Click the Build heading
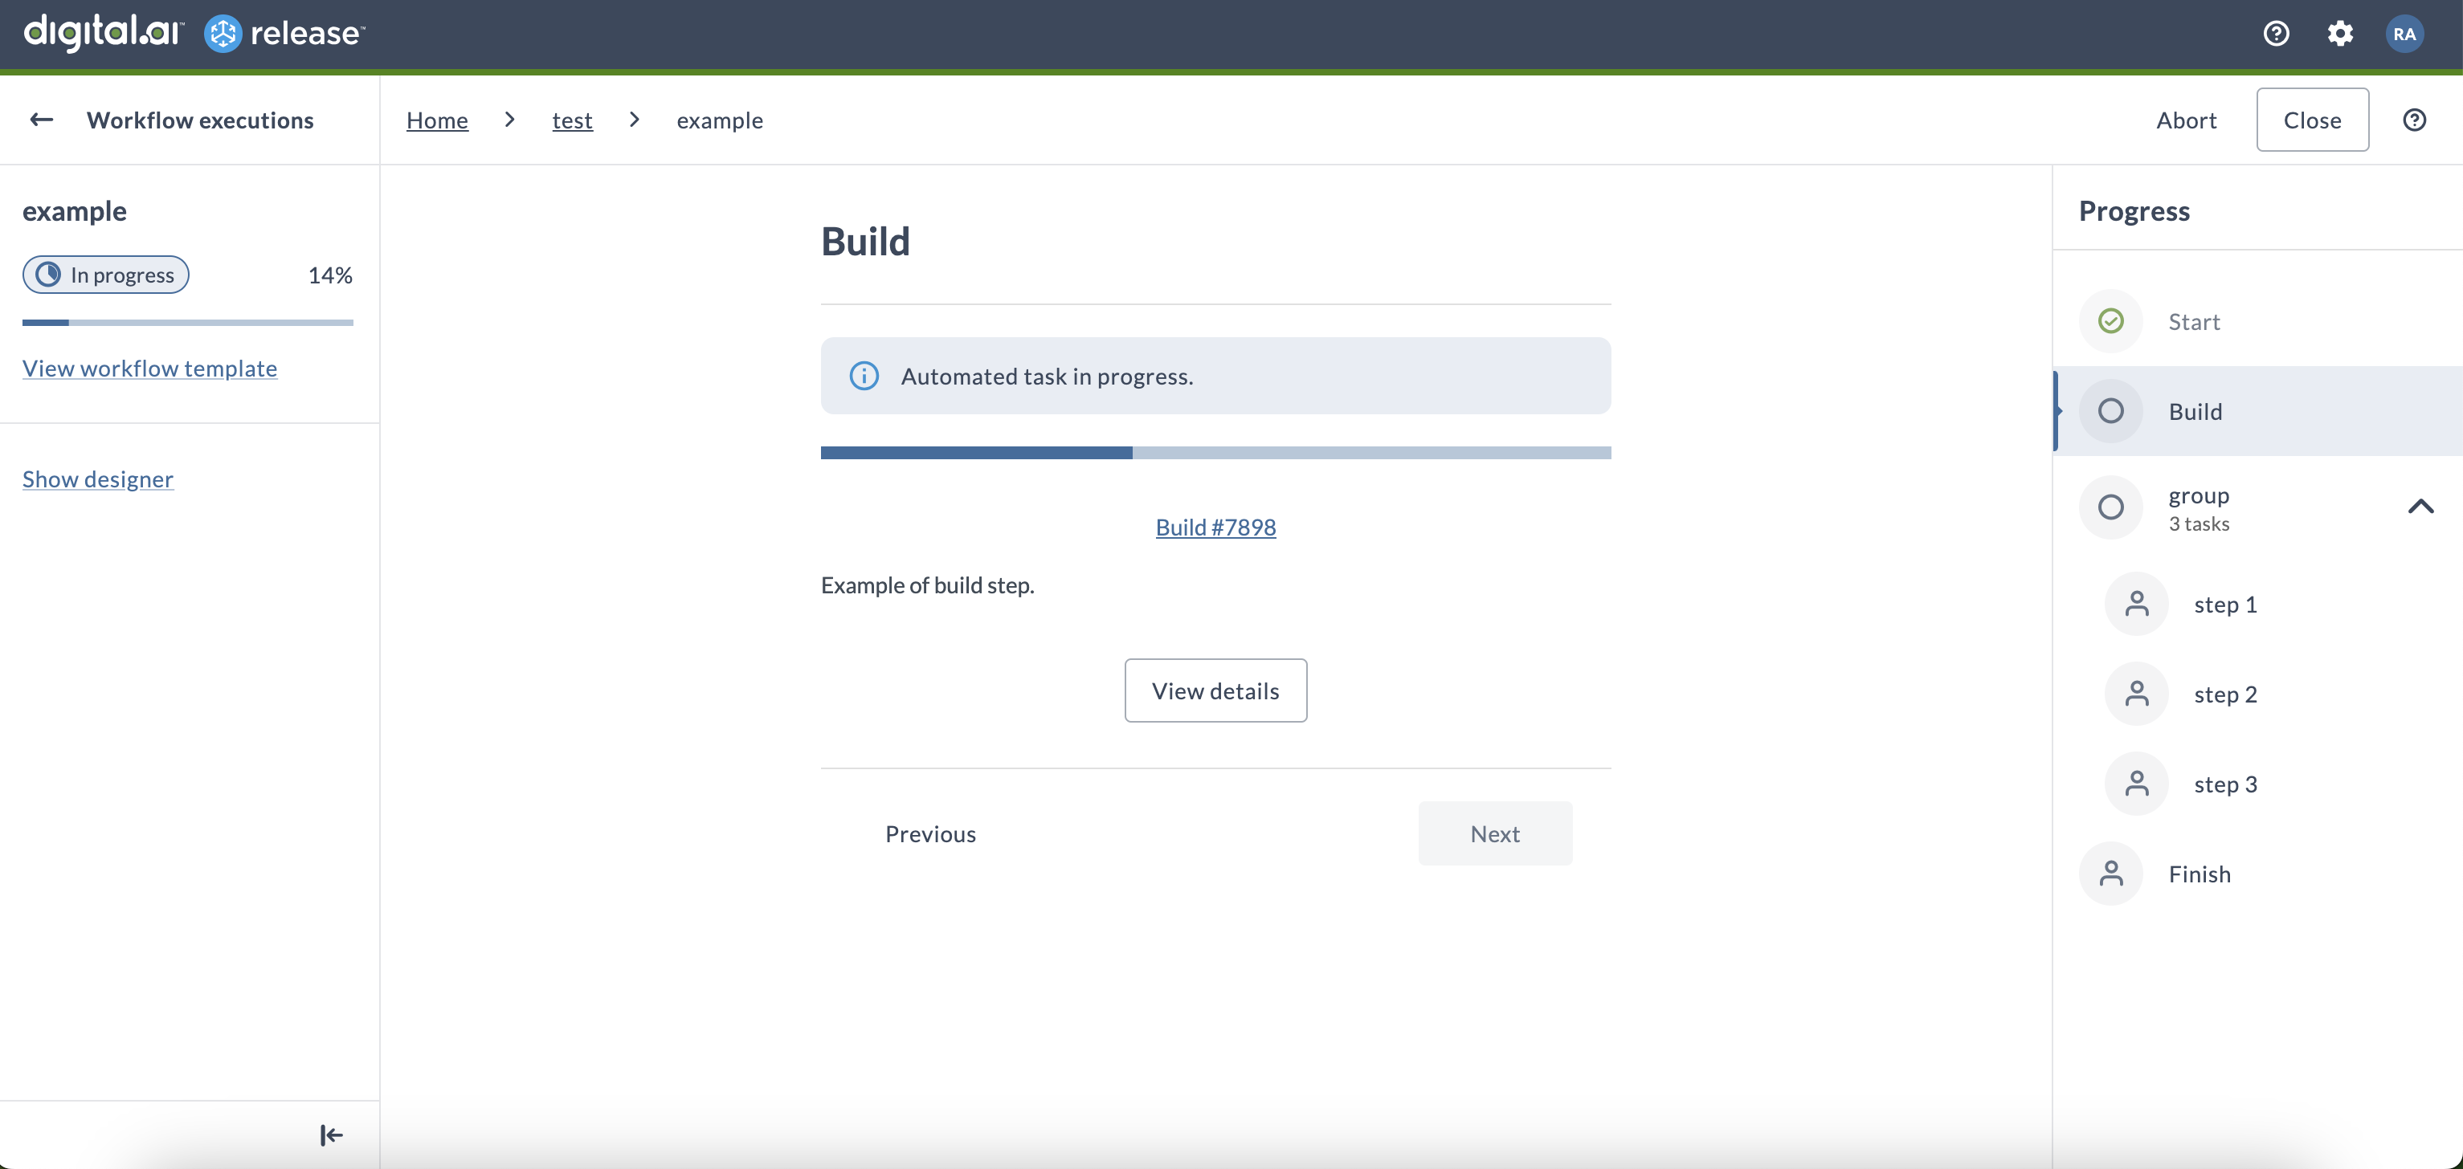 (x=865, y=241)
